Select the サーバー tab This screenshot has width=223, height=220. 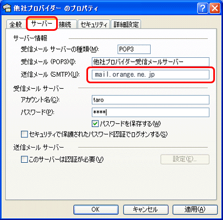pyautogui.click(x=42, y=23)
